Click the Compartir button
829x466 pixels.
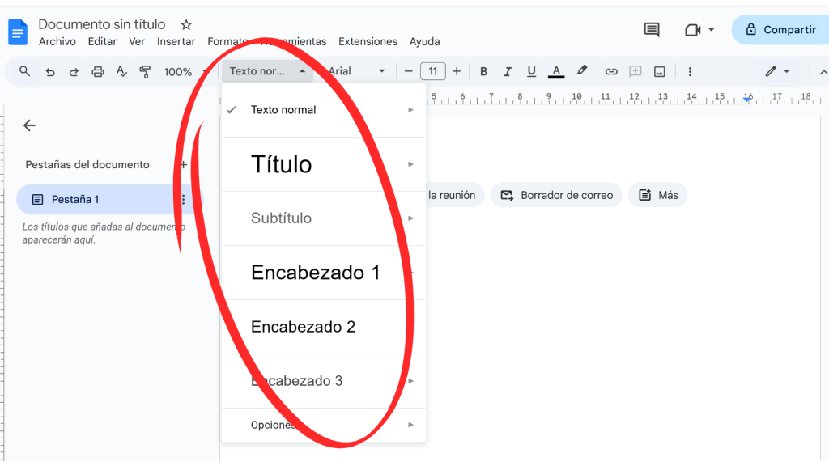(x=780, y=30)
